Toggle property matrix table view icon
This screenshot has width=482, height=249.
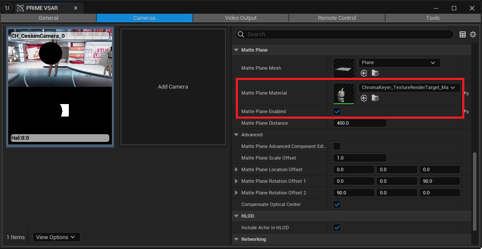point(463,34)
